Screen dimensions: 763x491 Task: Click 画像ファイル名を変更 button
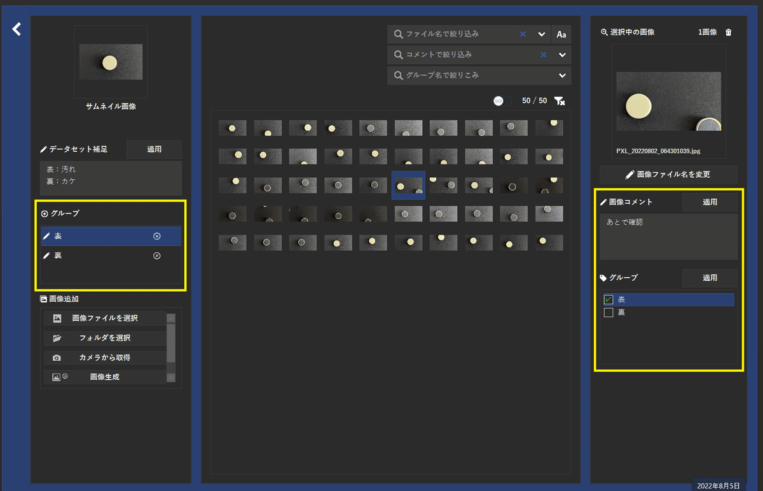click(x=668, y=174)
